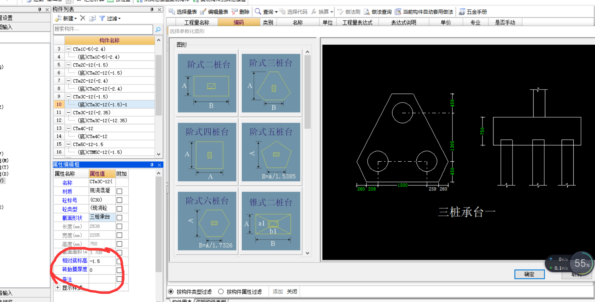Select 按构件类型过滤 radio button

coord(171,292)
